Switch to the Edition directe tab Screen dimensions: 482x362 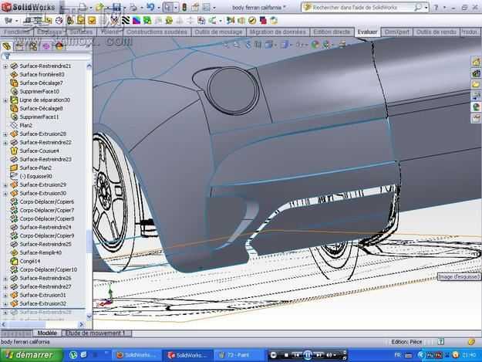tap(332, 32)
